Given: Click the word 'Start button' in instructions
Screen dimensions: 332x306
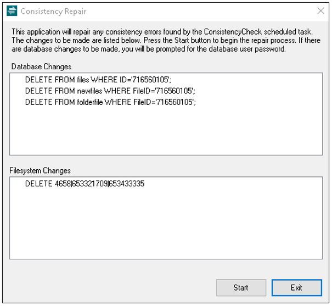Looking at the screenshot, I should point(193,40).
